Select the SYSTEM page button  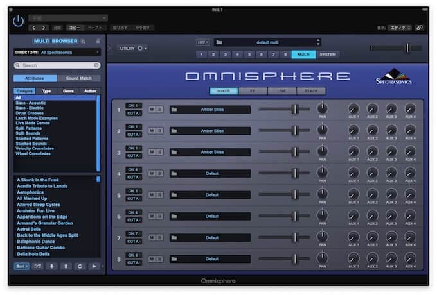(328, 55)
